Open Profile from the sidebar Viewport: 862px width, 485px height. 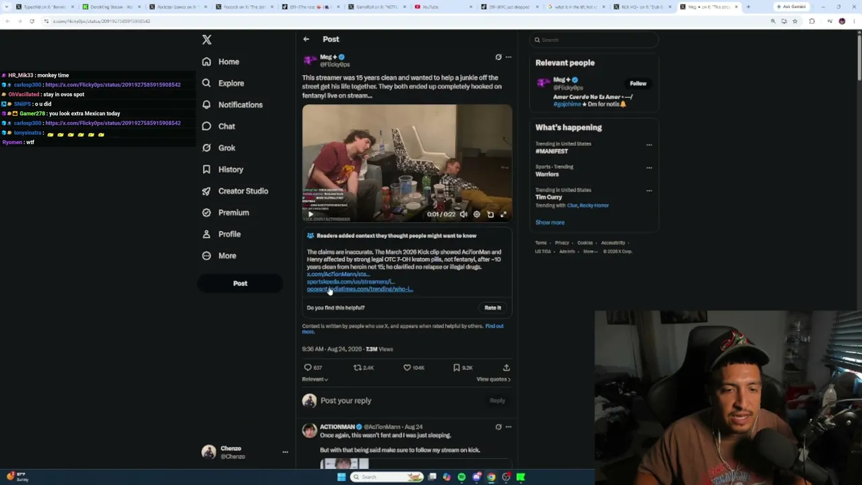(x=221, y=234)
